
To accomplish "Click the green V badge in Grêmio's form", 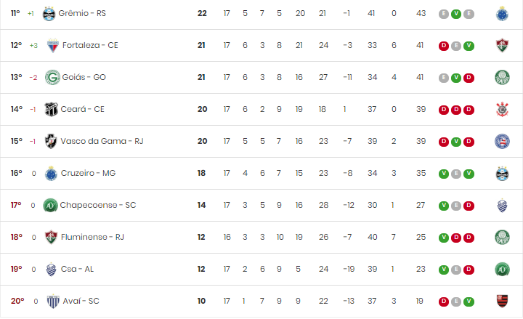I will coord(456,14).
